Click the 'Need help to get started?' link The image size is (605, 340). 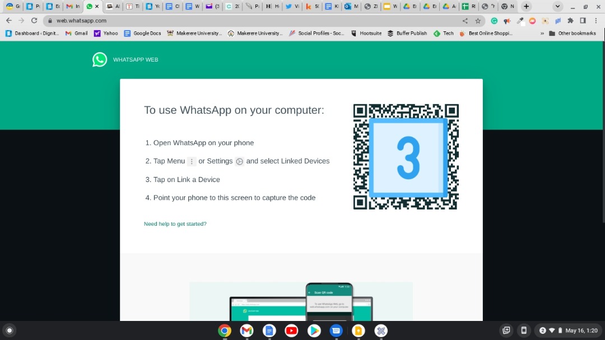coord(175,224)
